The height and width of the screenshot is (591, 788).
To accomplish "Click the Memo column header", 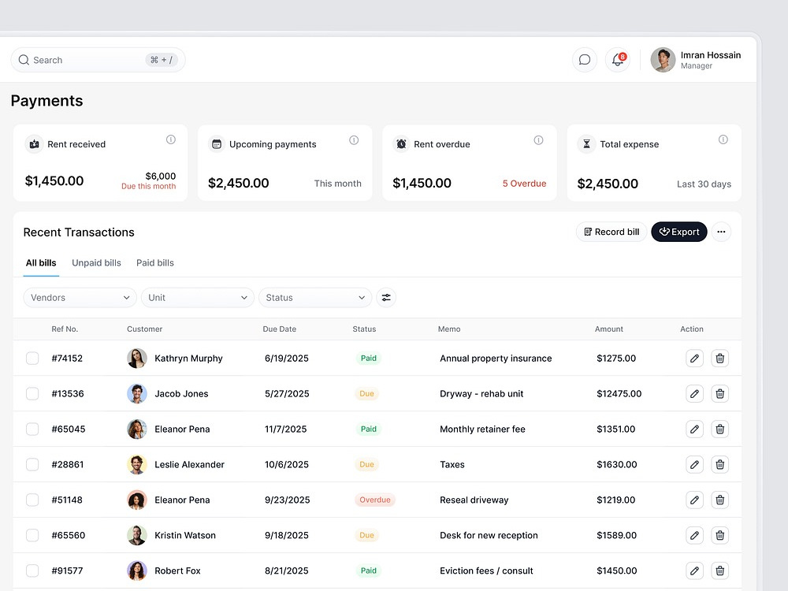I will click(x=449, y=329).
